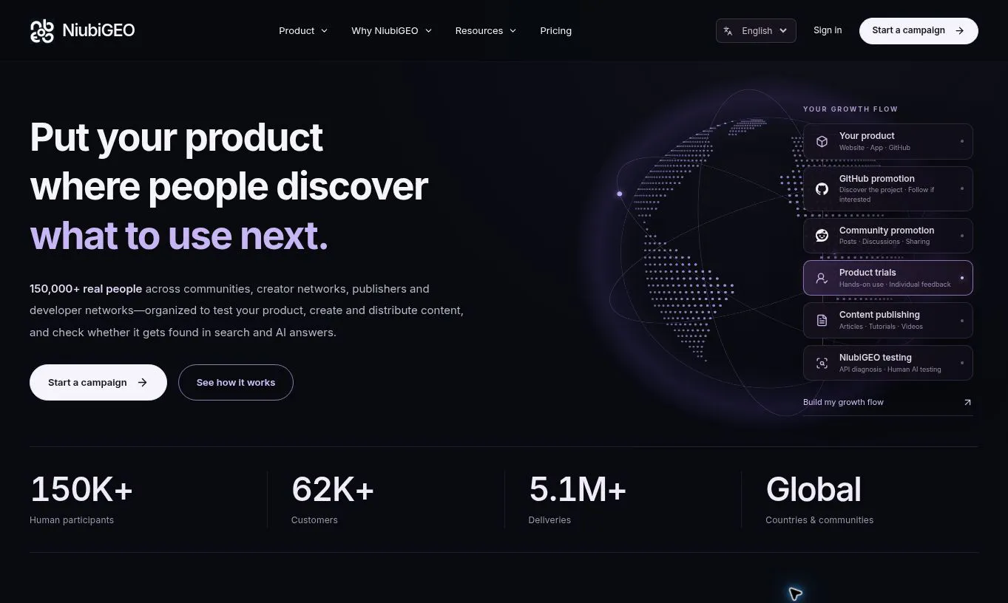Expand the Resources chevron
The width and height of the screenshot is (1008, 603).
point(513,31)
